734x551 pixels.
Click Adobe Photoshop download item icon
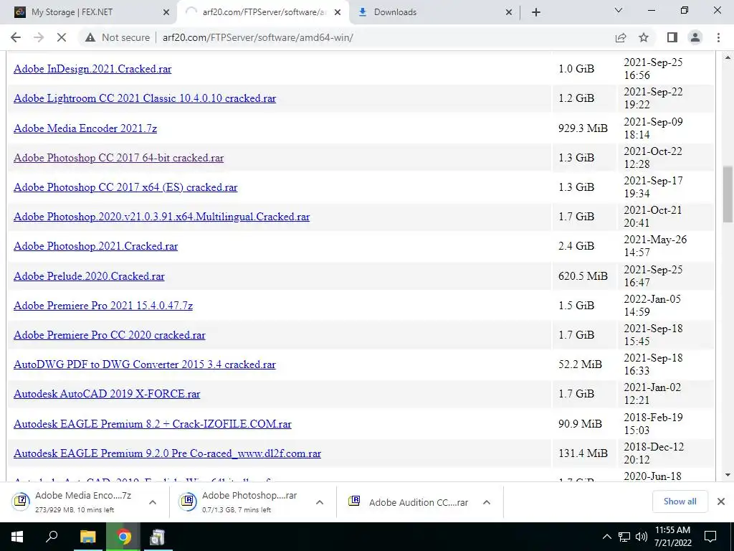189,501
